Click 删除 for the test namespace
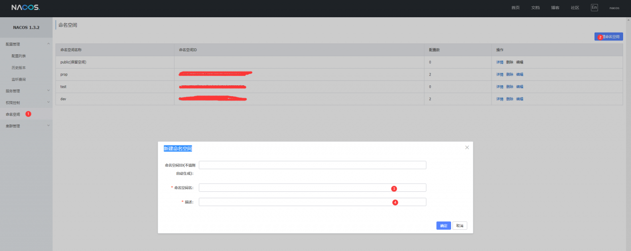This screenshot has width=631, height=251. [x=510, y=87]
